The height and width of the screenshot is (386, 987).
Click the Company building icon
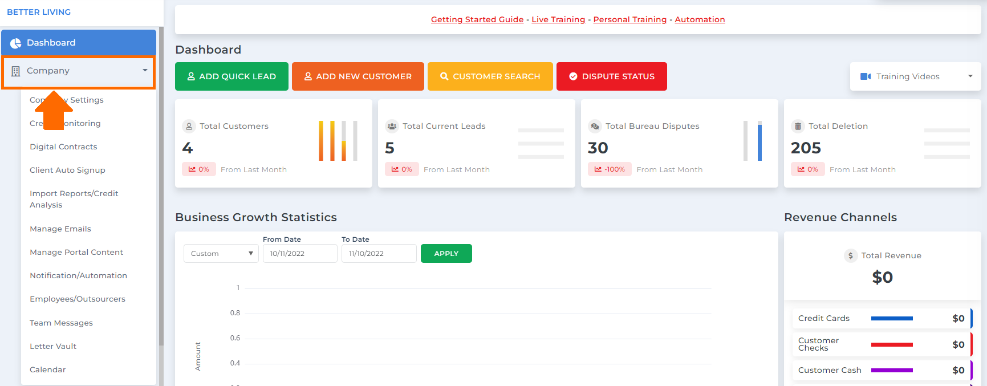click(x=16, y=71)
